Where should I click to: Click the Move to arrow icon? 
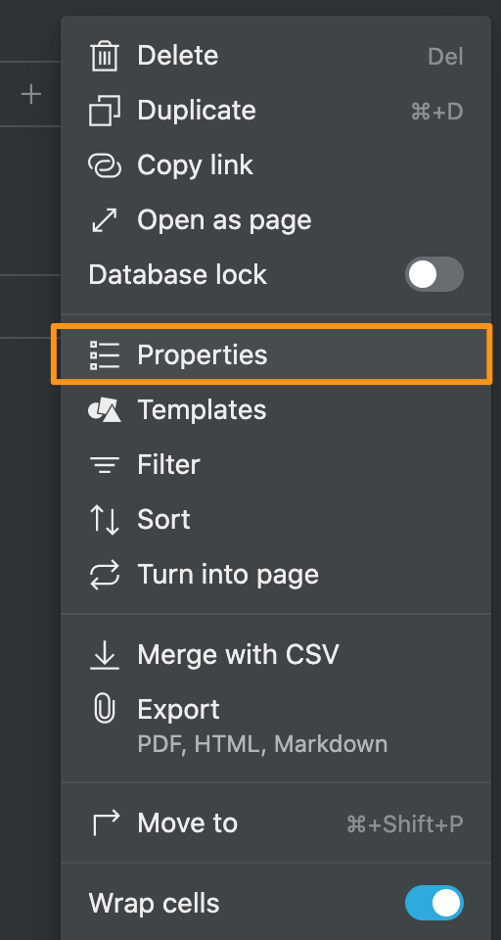106,823
